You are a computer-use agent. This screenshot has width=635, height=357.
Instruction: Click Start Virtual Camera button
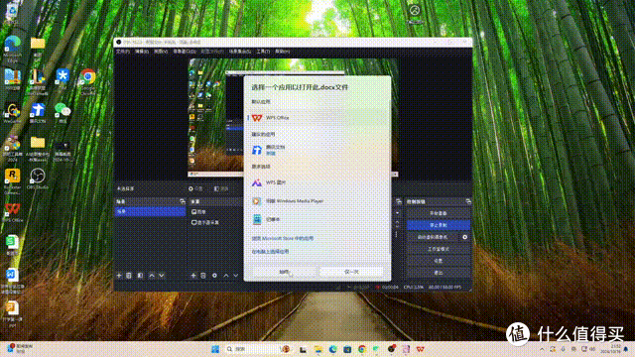click(x=433, y=237)
